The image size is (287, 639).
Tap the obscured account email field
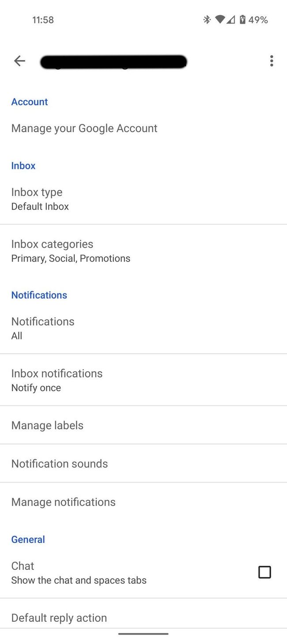point(113,62)
